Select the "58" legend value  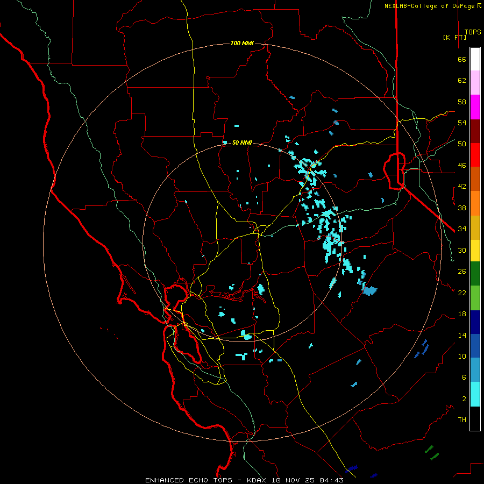[x=462, y=102]
